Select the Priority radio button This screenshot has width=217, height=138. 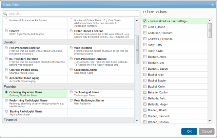coord(6,31)
